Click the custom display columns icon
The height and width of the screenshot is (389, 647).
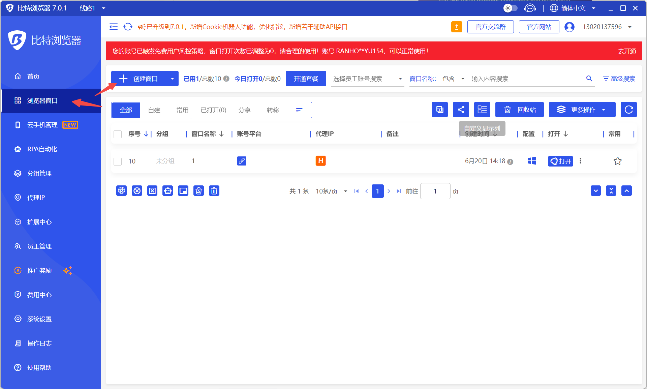[482, 110]
